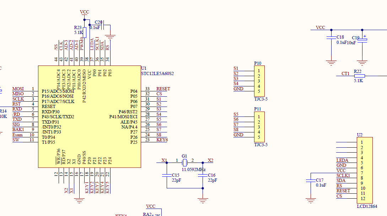Select the P43/SCLK/TXD2 pin name
The height and width of the screenshot is (216, 387).
point(58,117)
